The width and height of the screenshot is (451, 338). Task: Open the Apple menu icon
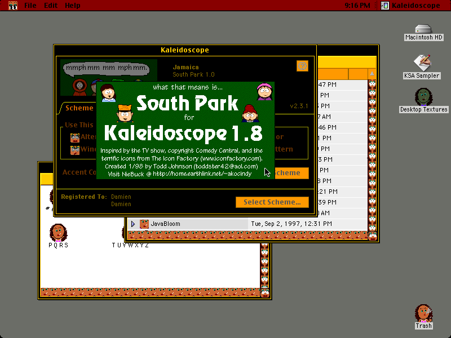12,5
